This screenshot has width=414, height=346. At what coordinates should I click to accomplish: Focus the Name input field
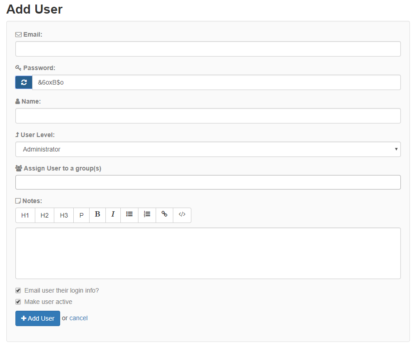(x=208, y=116)
